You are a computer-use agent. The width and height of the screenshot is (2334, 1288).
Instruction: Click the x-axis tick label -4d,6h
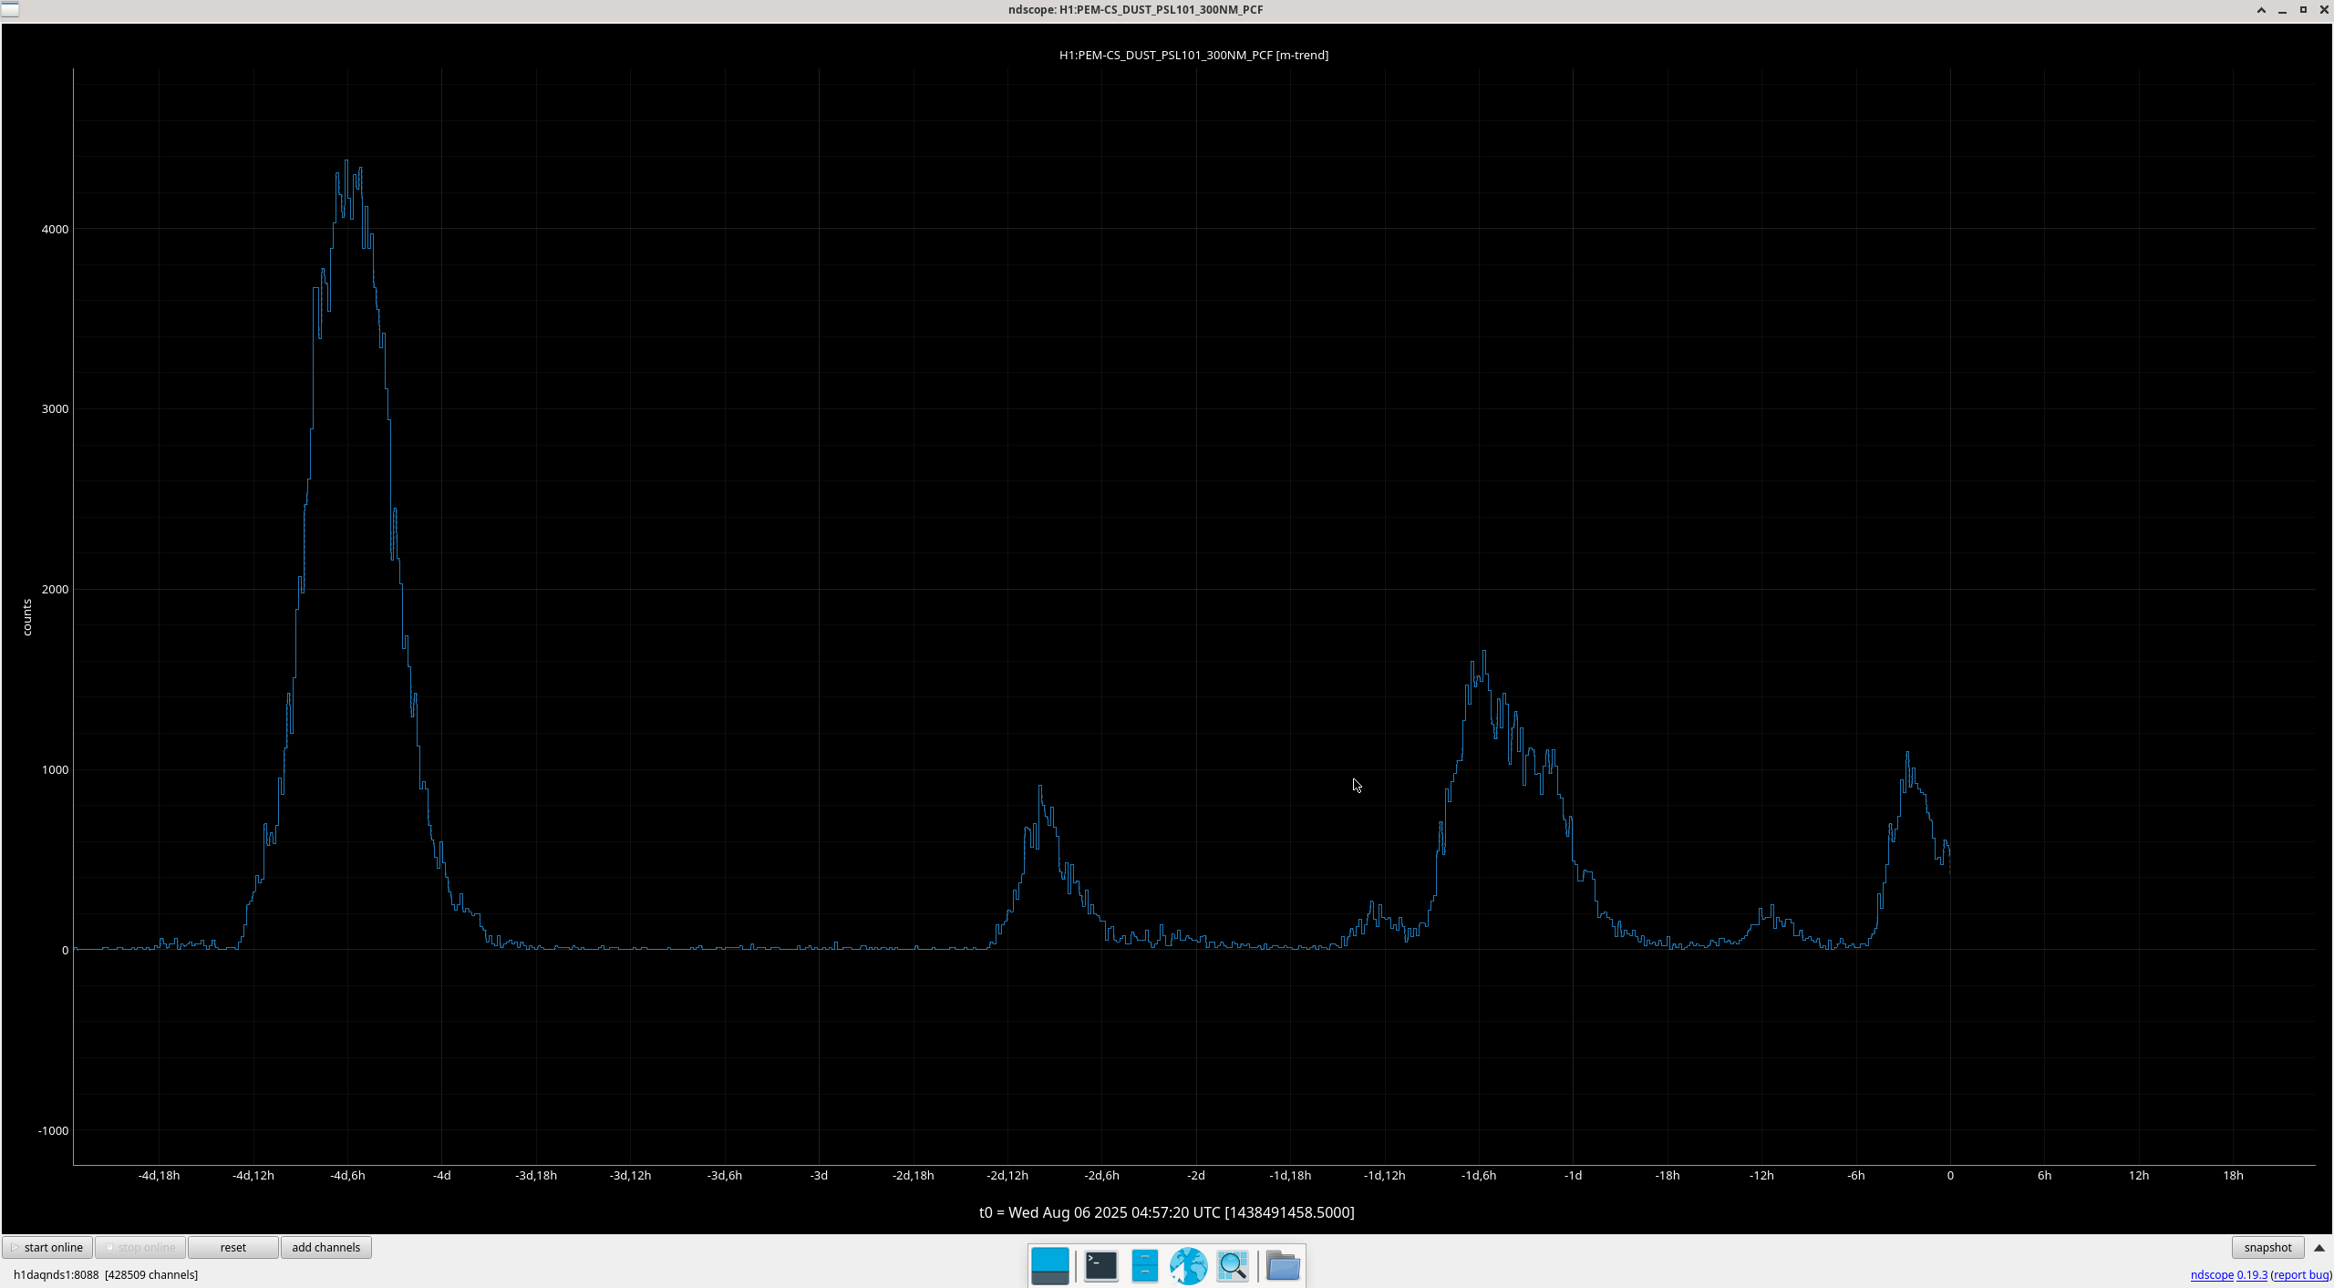tap(347, 1175)
